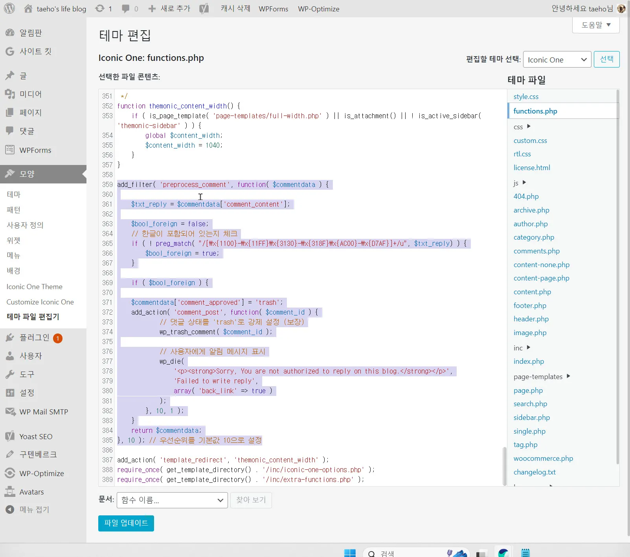This screenshot has height=557, width=630.
Task: Expand the css folder in 테마 파일
Action: click(522, 126)
